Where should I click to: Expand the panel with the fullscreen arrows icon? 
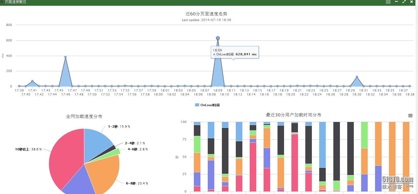point(404,2)
